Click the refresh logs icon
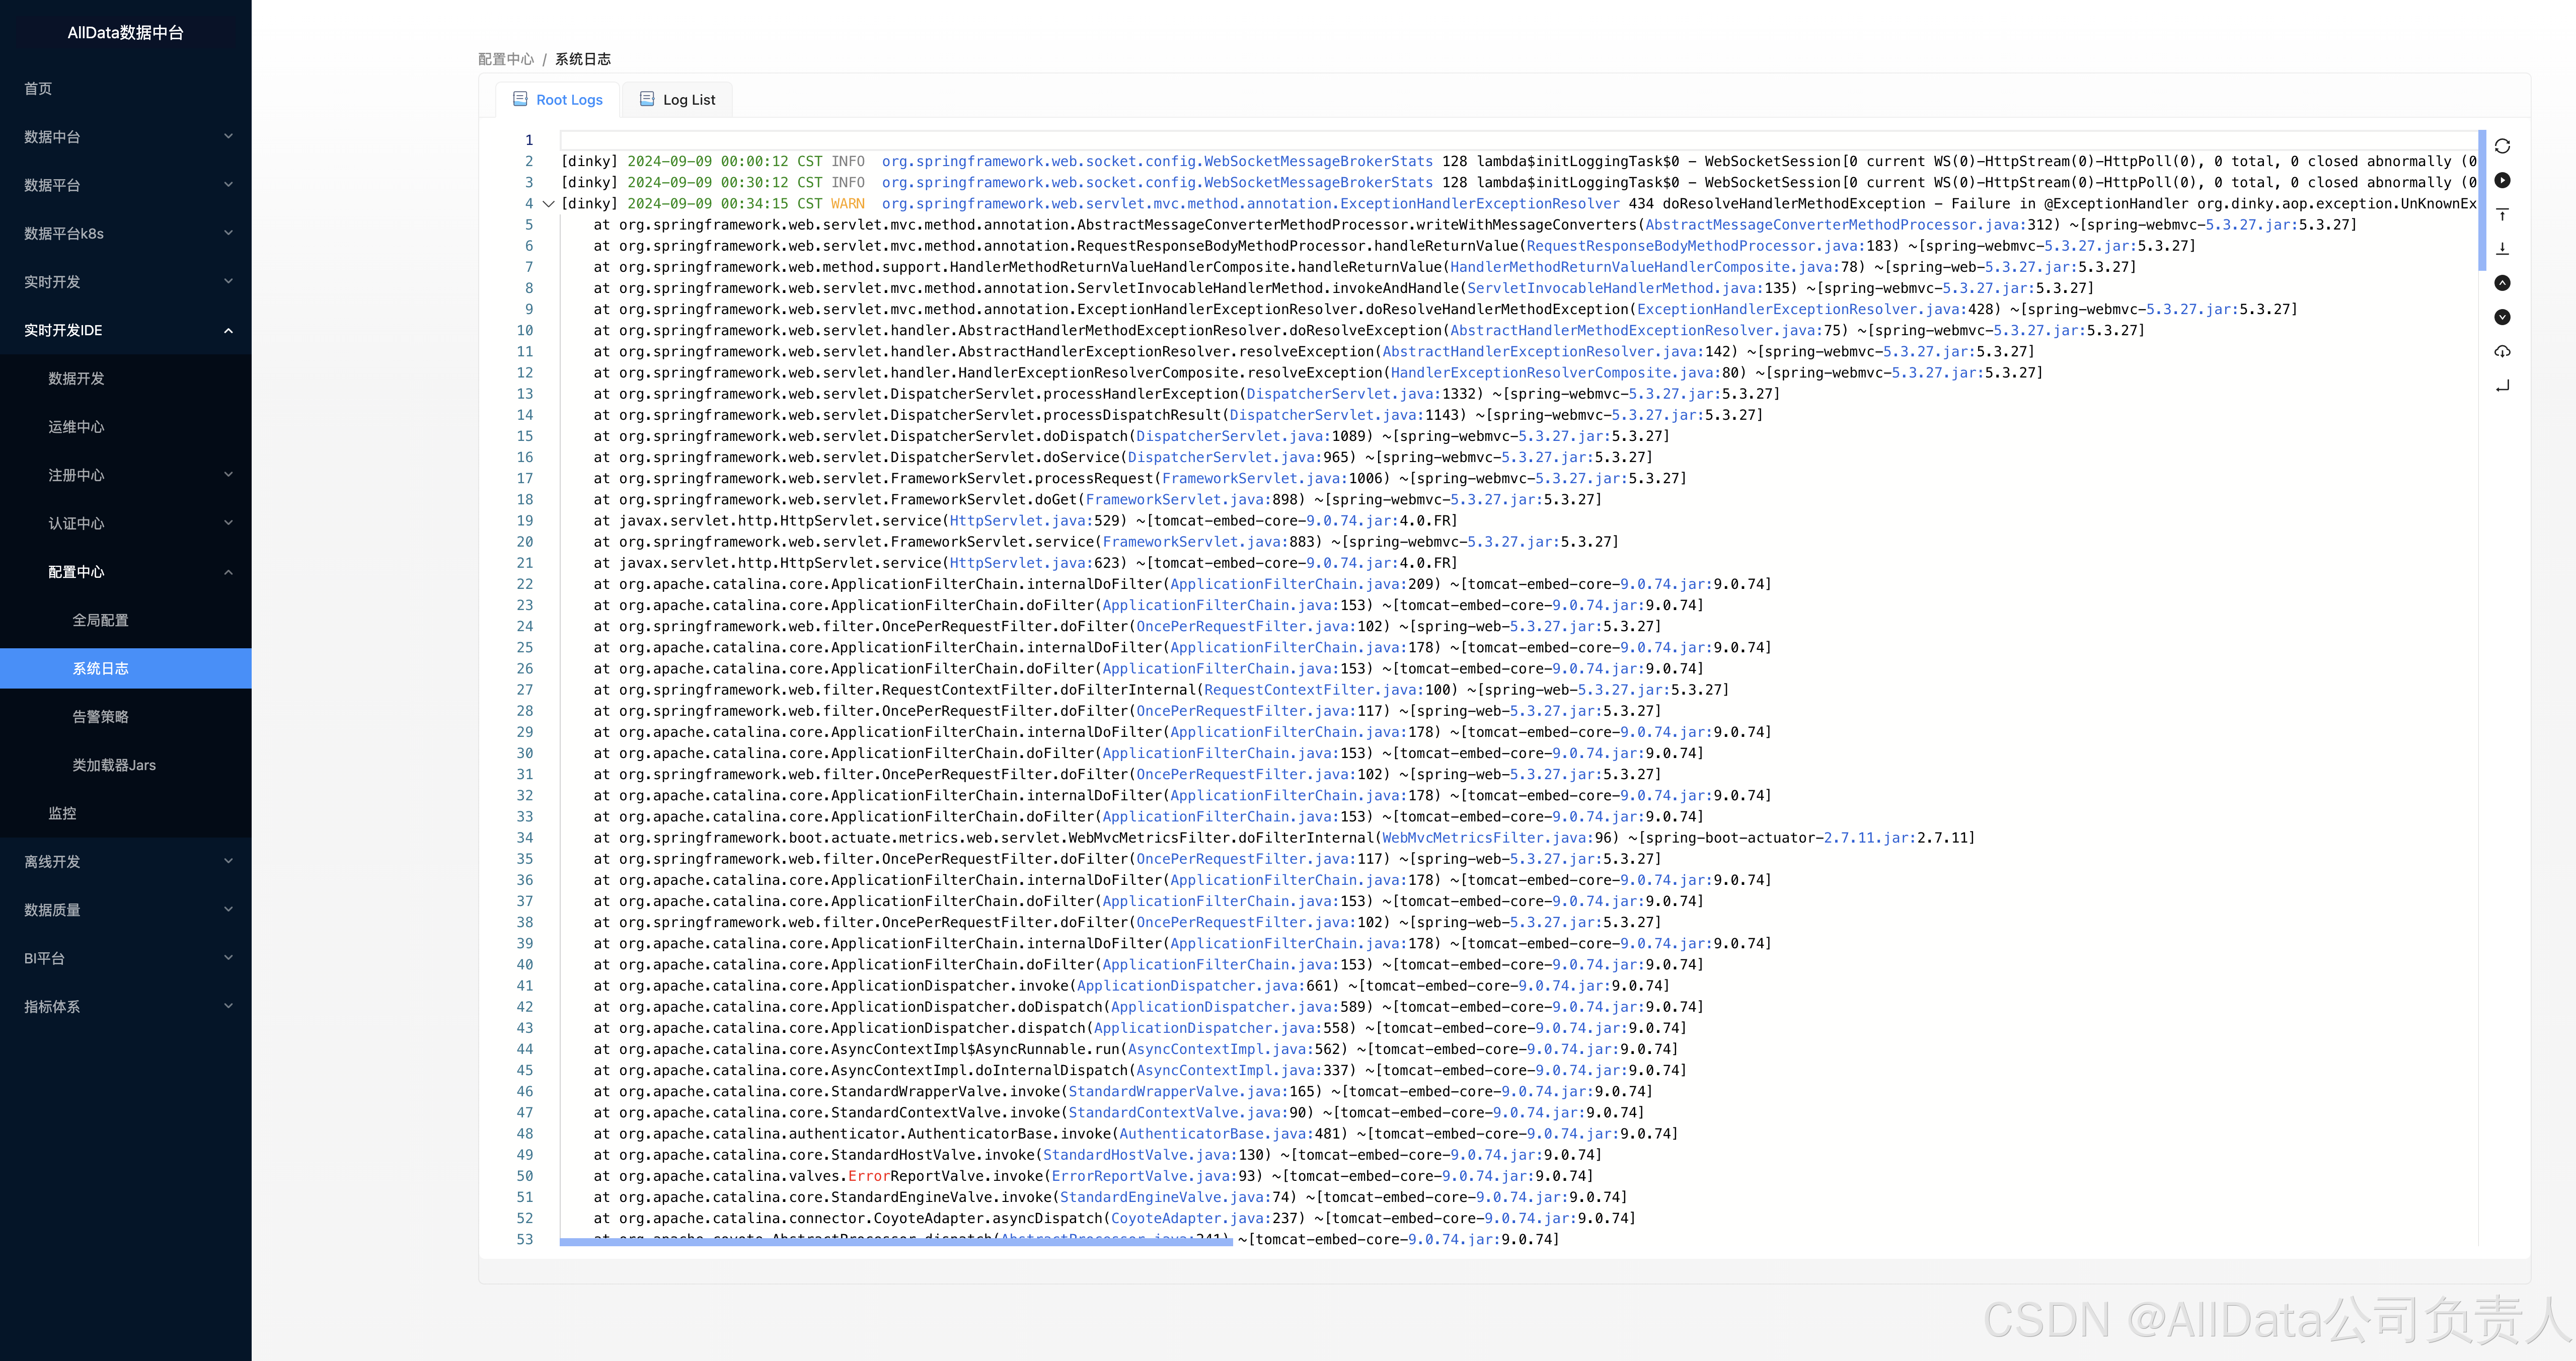This screenshot has height=1361, width=2576. click(x=2502, y=146)
